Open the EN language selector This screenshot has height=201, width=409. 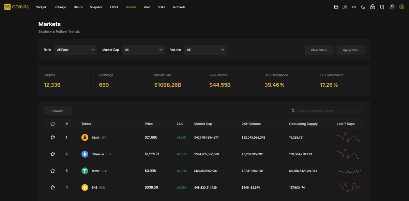[x=354, y=7]
